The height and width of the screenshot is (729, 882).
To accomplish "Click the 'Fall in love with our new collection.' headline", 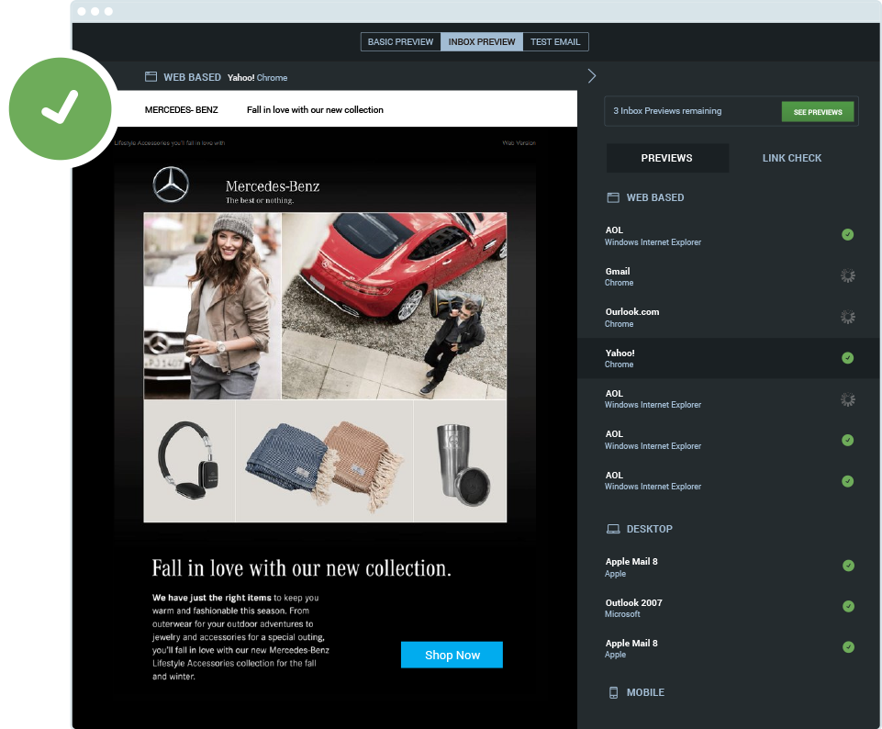I will point(302,568).
